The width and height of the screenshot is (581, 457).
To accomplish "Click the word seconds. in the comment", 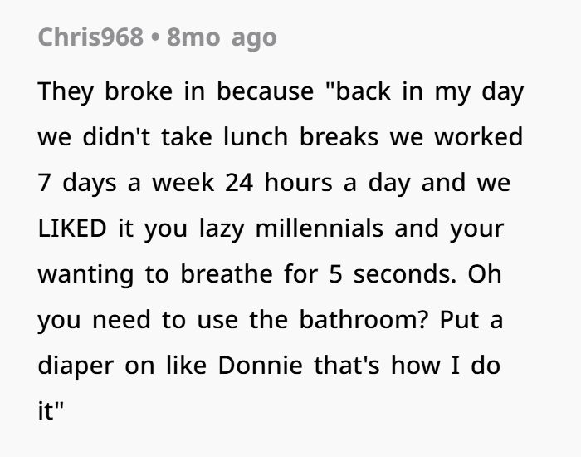I will [x=405, y=273].
